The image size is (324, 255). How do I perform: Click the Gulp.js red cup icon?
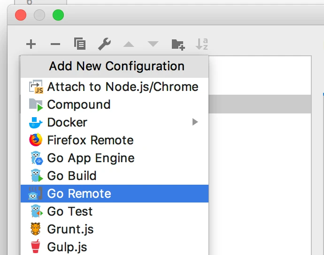click(x=35, y=247)
